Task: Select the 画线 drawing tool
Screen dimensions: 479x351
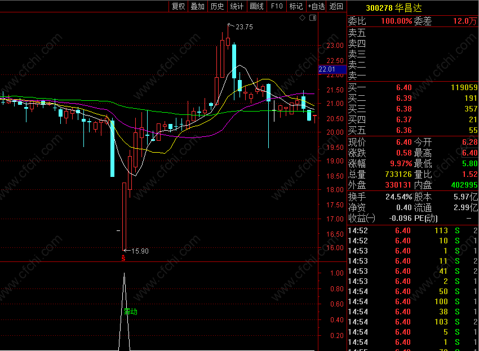Action: (x=256, y=6)
